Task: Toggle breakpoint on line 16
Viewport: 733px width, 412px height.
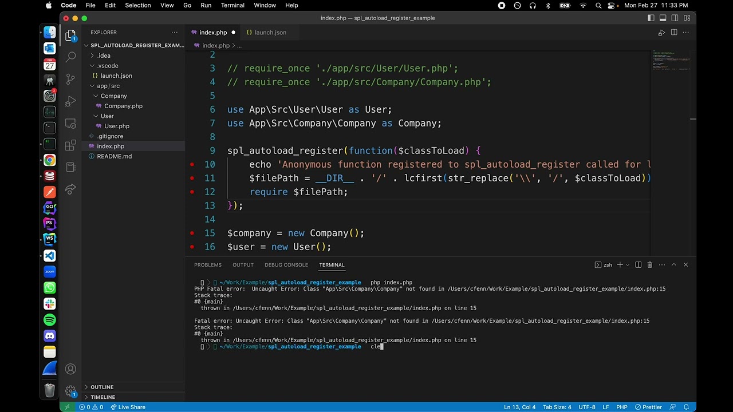Action: 192,247
